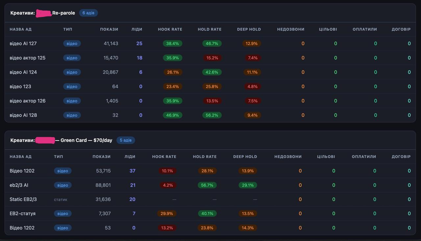Click the НЕДОЗВОНИ header in the top table
This screenshot has height=241, width=421.
[291, 29]
